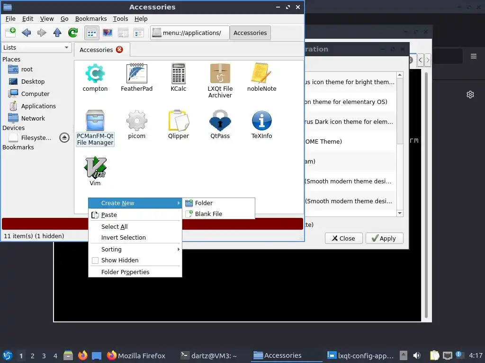Screen dimensions: 485x363
Task: Expand the Sorting submenu
Action: click(x=135, y=249)
